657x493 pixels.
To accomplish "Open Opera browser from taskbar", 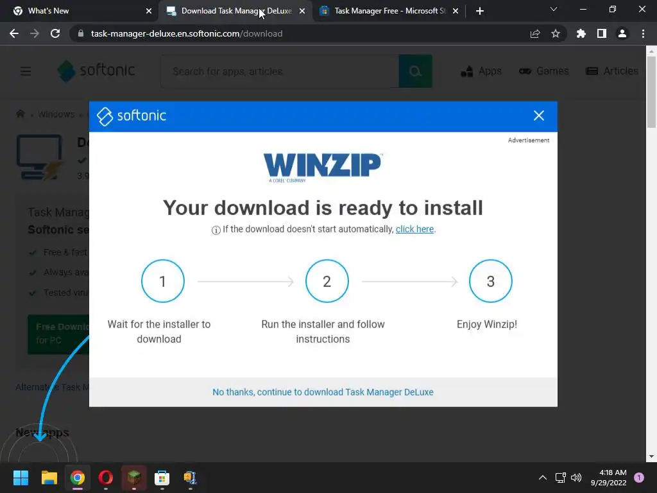I will (106, 478).
